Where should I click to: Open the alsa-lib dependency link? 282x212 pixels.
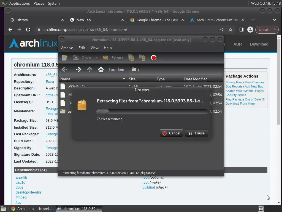coord(21,177)
